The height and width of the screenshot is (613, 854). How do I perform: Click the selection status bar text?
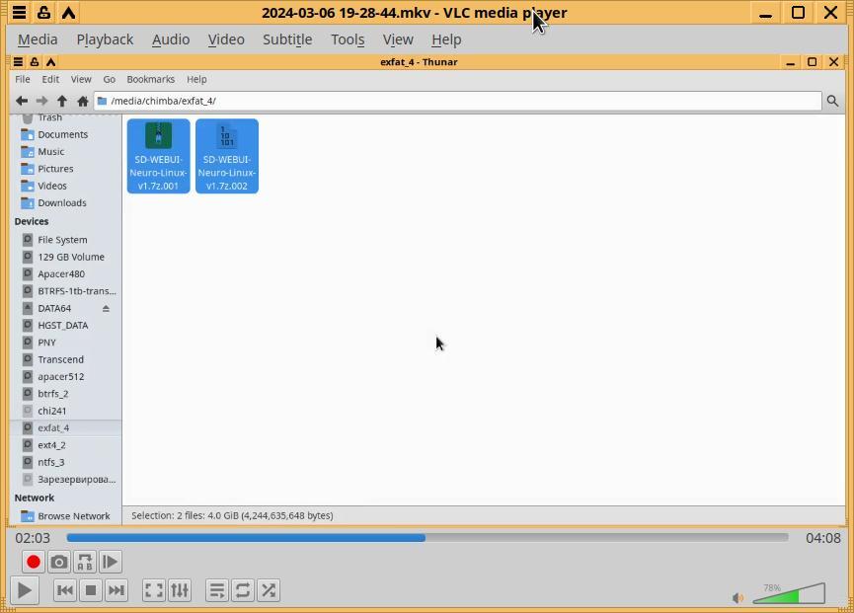tap(232, 515)
